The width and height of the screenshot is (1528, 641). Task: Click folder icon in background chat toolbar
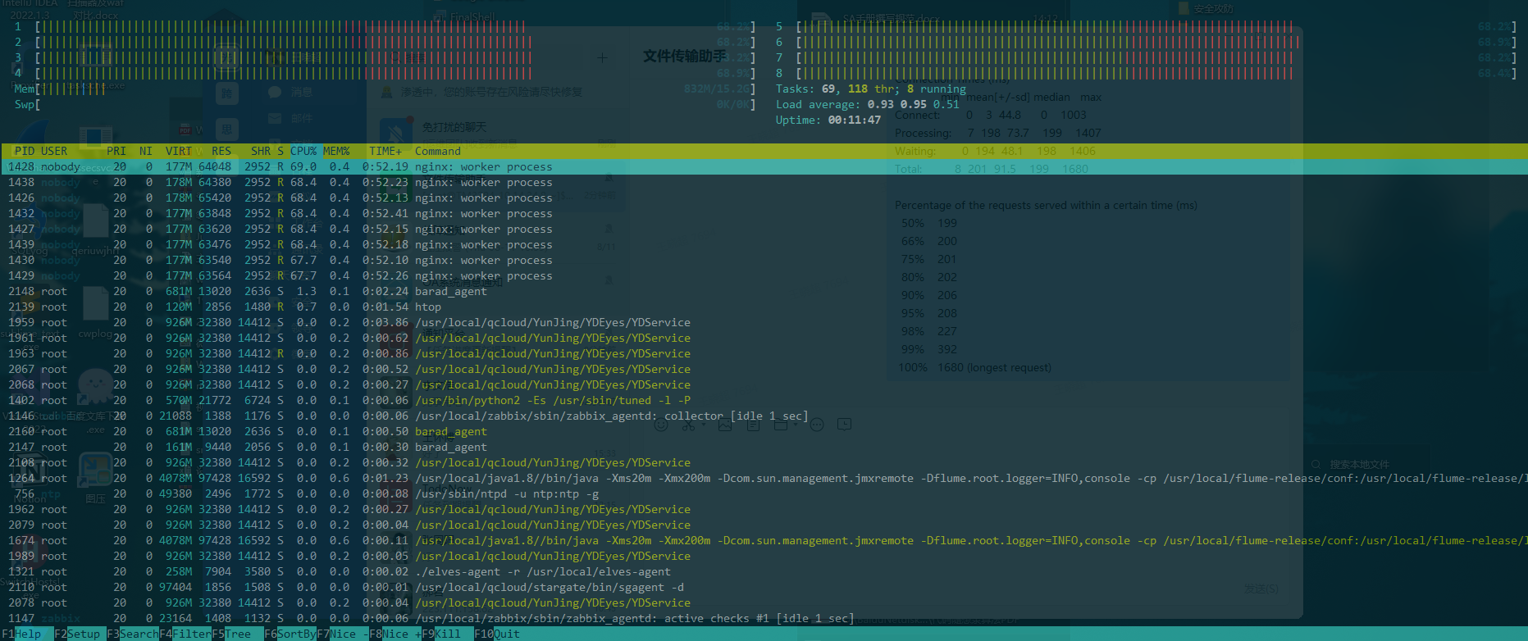pyautogui.click(x=781, y=425)
